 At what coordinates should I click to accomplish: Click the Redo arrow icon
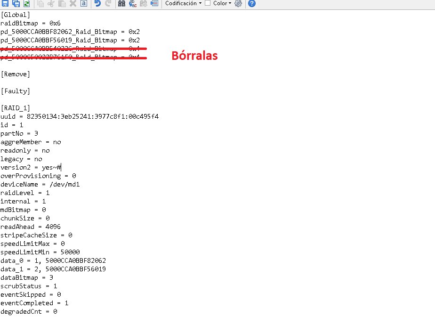pyautogui.click(x=108, y=3)
